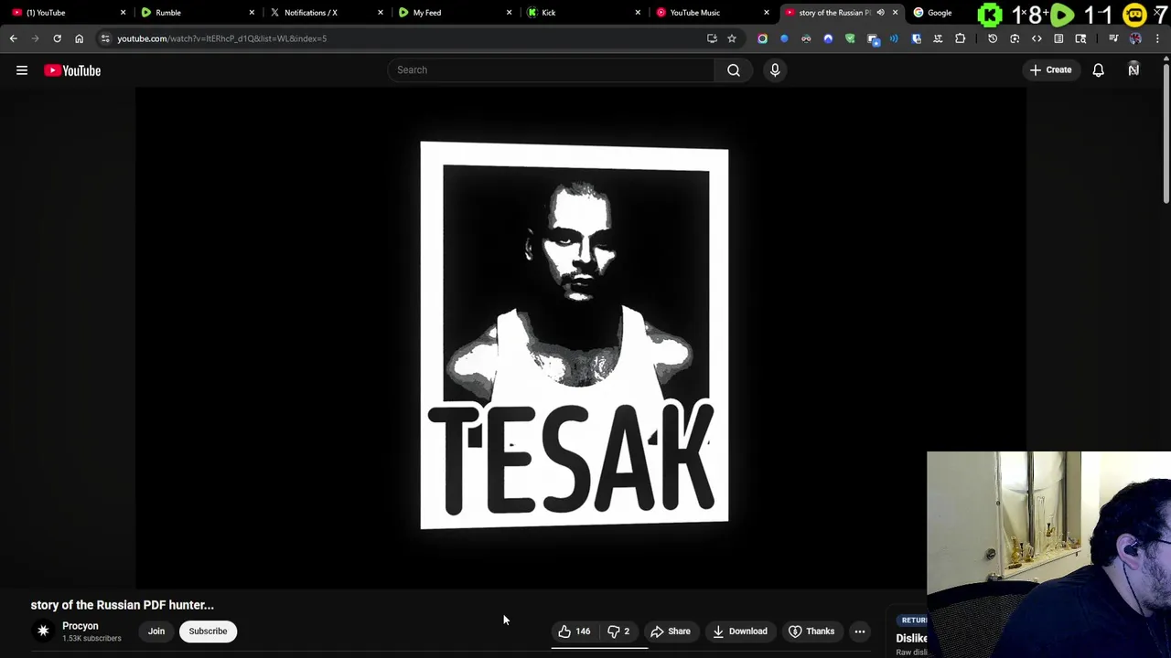The image size is (1171, 658).
Task: Open the Chrome three-dot menu
Action: pos(1157,38)
